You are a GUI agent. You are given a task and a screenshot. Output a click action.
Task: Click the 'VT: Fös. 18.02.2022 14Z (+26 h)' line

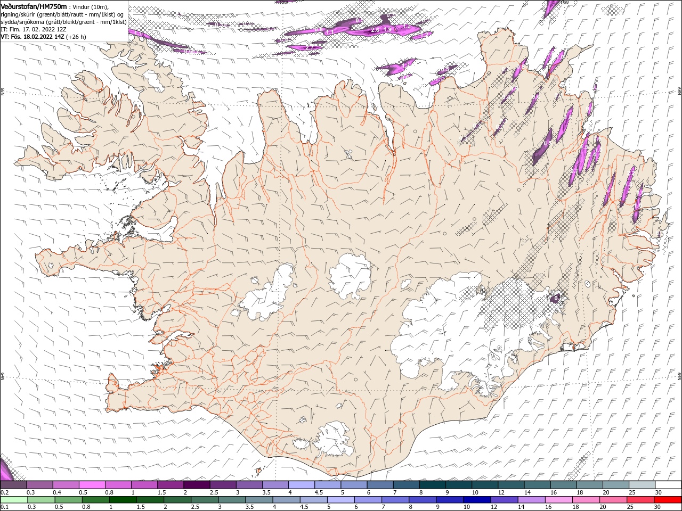click(x=43, y=37)
